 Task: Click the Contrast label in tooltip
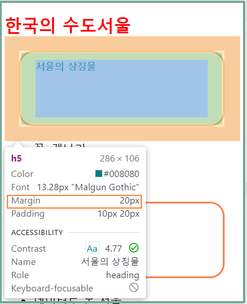pyautogui.click(x=29, y=249)
